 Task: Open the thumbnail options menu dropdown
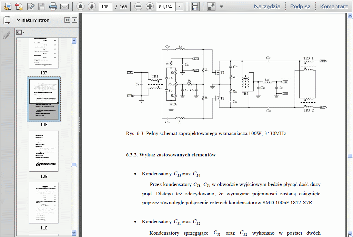[20, 32]
